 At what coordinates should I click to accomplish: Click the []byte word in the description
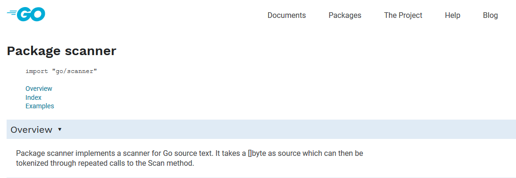[258, 154]
